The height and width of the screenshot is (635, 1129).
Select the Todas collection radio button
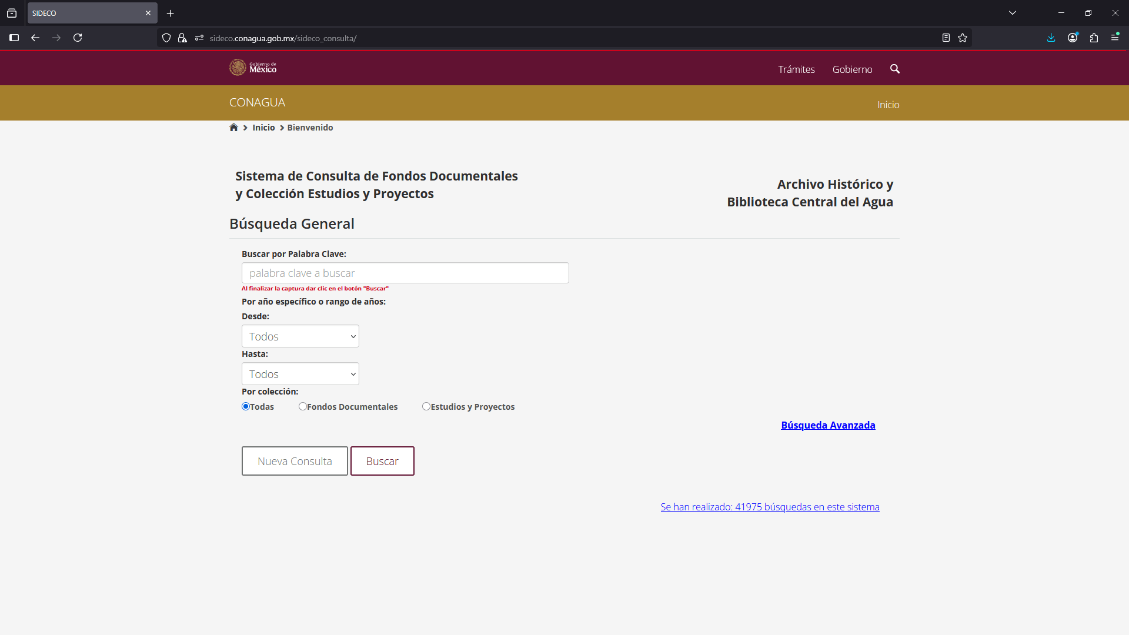[x=246, y=406]
